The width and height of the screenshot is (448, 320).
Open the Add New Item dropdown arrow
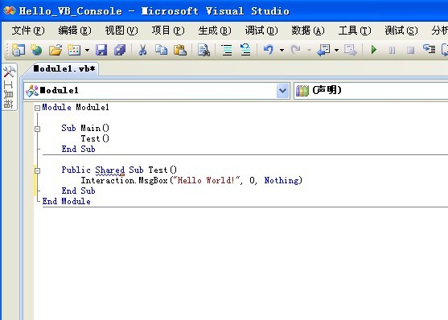pyautogui.click(x=87, y=51)
